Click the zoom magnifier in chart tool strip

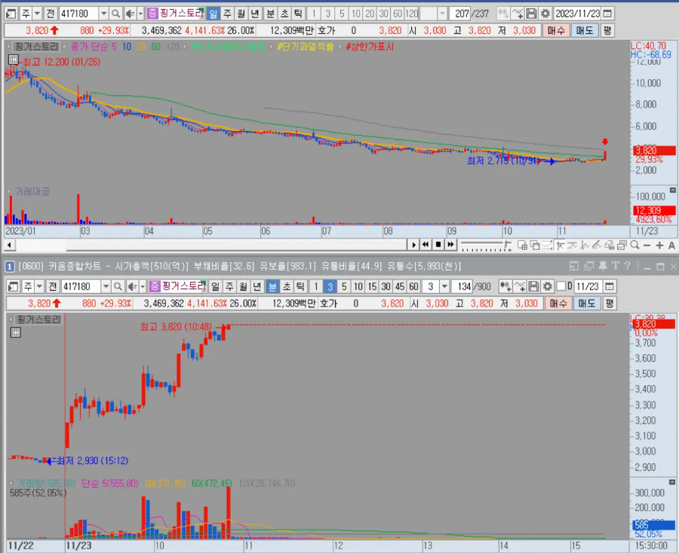634,245
